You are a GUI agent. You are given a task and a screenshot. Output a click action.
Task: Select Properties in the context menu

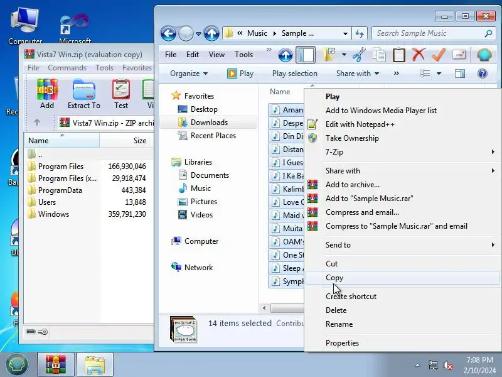403,343
